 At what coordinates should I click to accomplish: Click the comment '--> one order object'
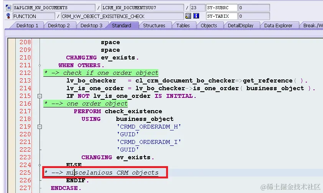(89, 104)
